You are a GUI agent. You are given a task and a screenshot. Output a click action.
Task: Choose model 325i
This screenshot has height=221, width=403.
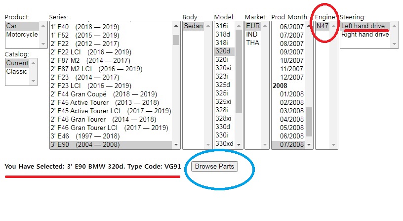click(x=225, y=93)
